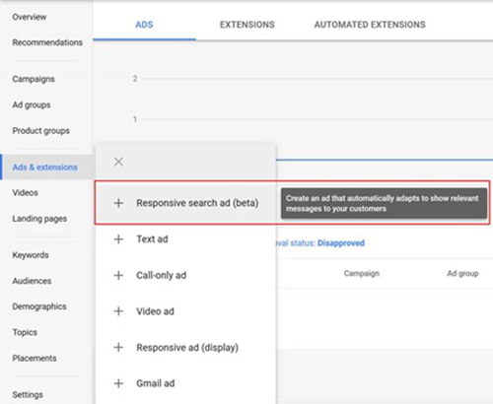Click plus icon beside Responsive ad (display)
This screenshot has width=493, height=404.
point(118,348)
